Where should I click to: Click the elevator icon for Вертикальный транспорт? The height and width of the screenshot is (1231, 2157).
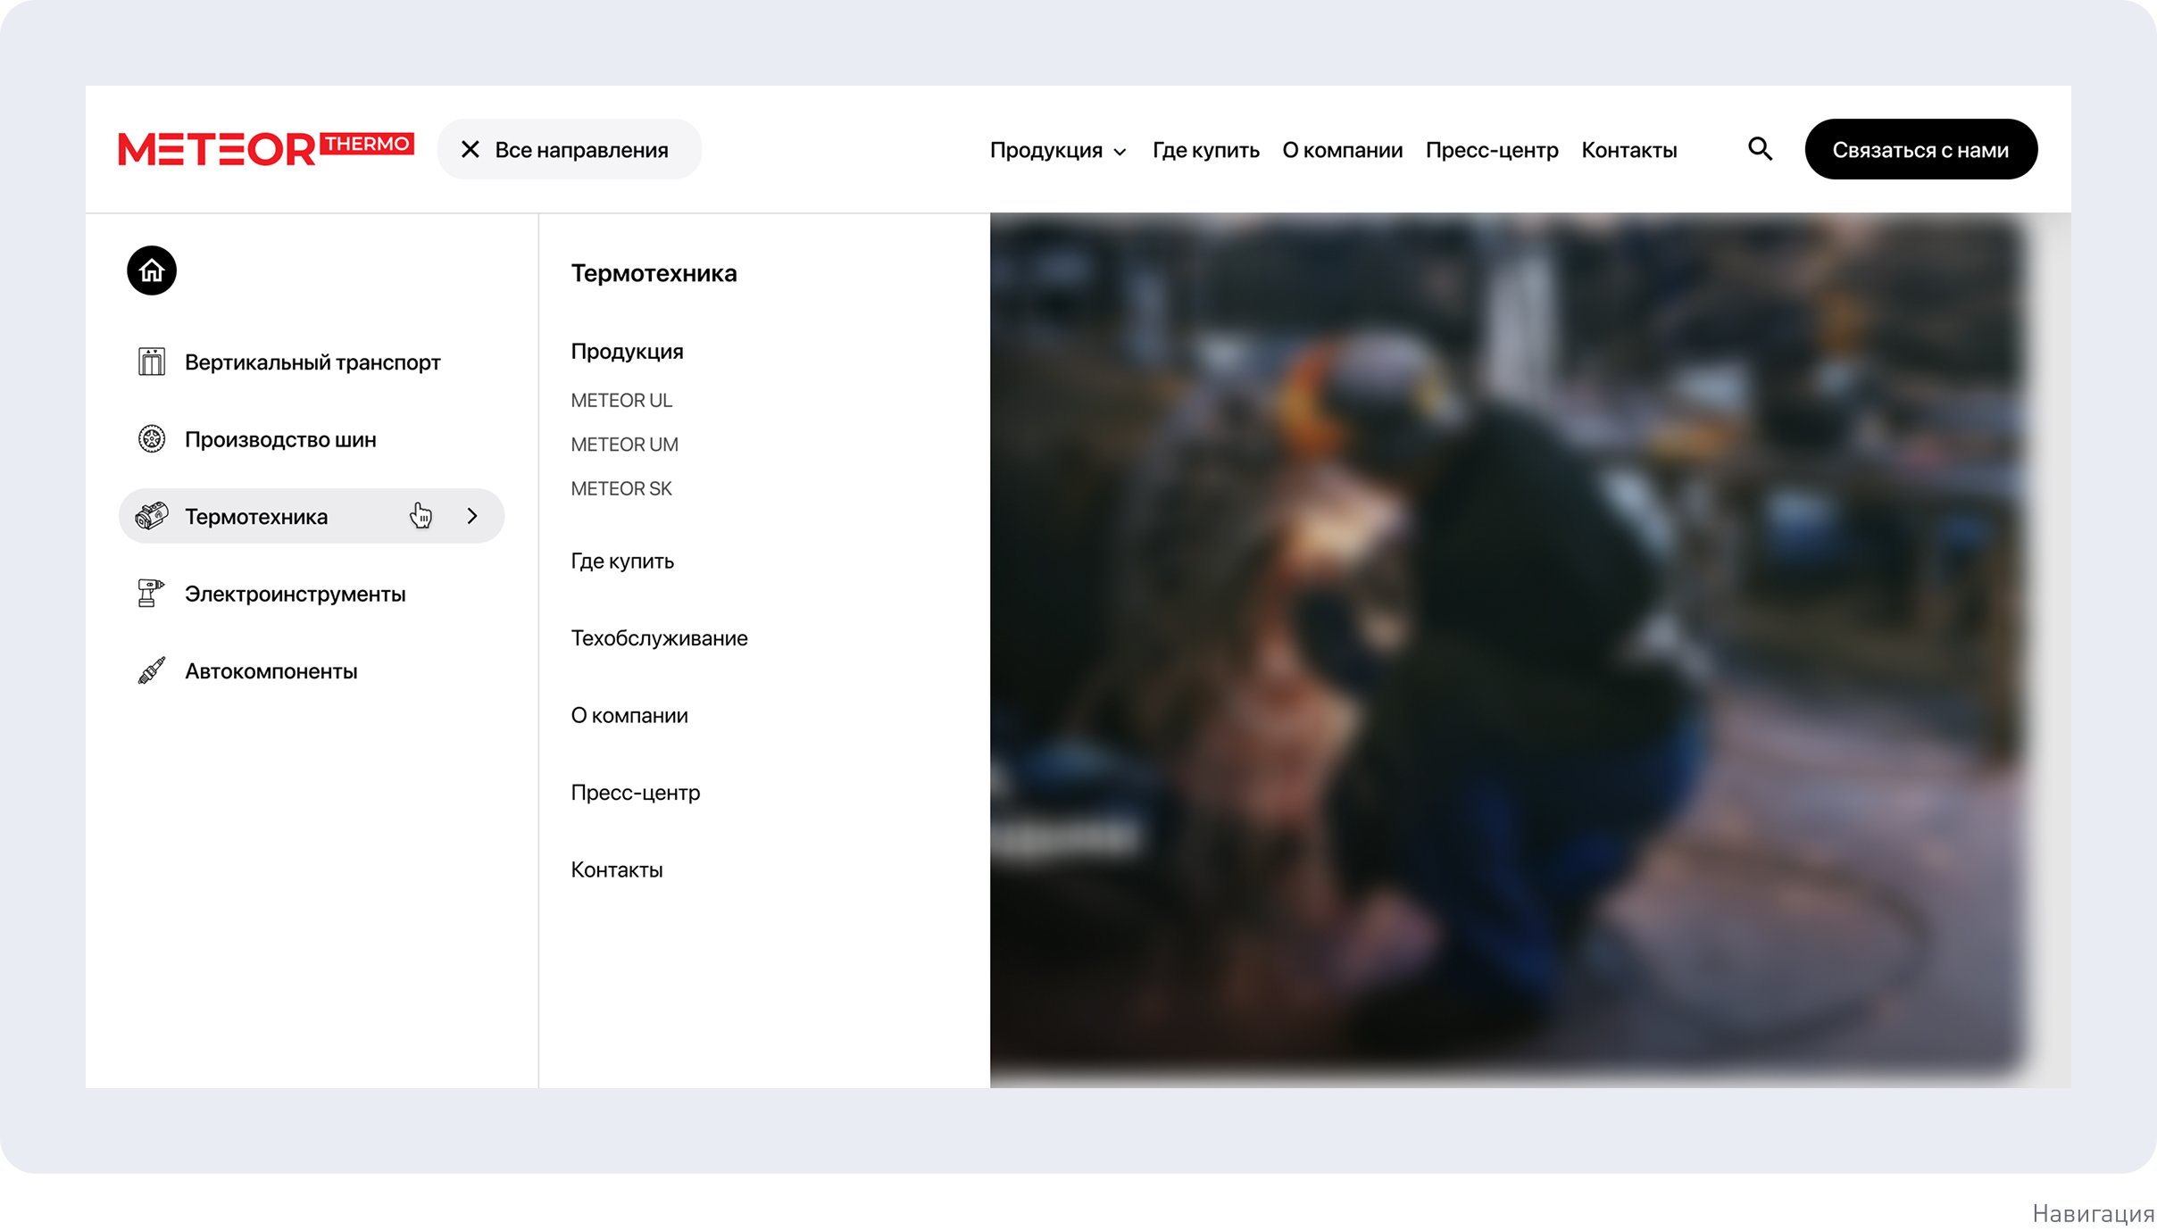pos(152,362)
